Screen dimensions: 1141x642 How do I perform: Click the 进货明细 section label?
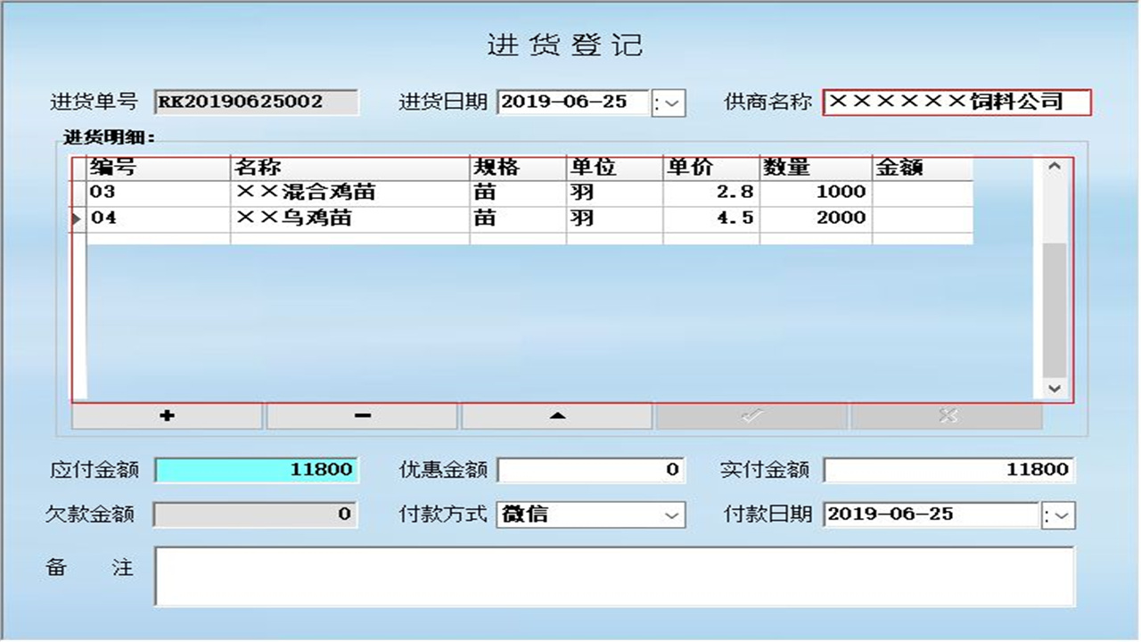point(98,136)
